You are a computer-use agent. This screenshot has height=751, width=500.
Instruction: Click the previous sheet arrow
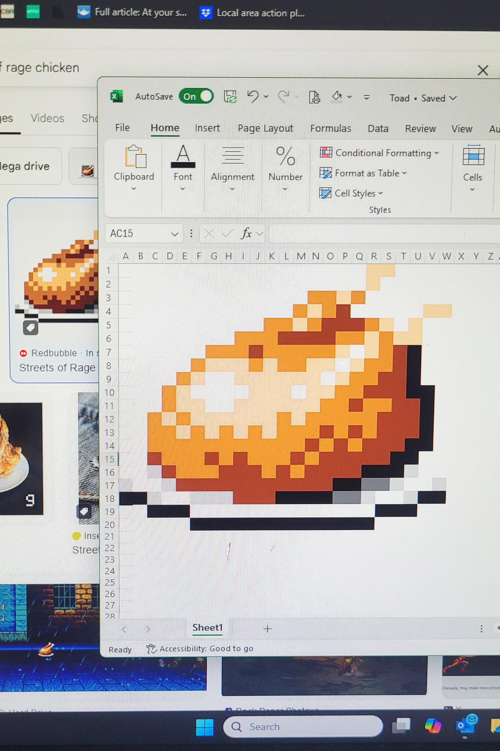pyautogui.click(x=124, y=629)
